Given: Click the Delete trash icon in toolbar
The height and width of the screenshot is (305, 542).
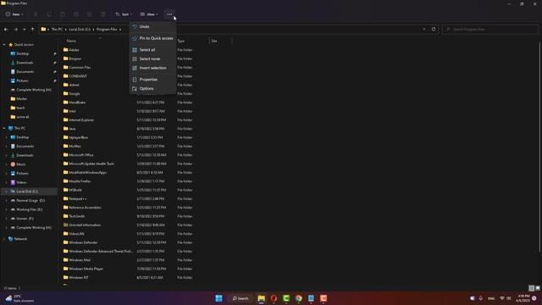Looking at the screenshot, I should (x=103, y=14).
